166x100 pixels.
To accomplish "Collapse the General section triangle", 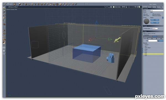I will tap(144, 9).
